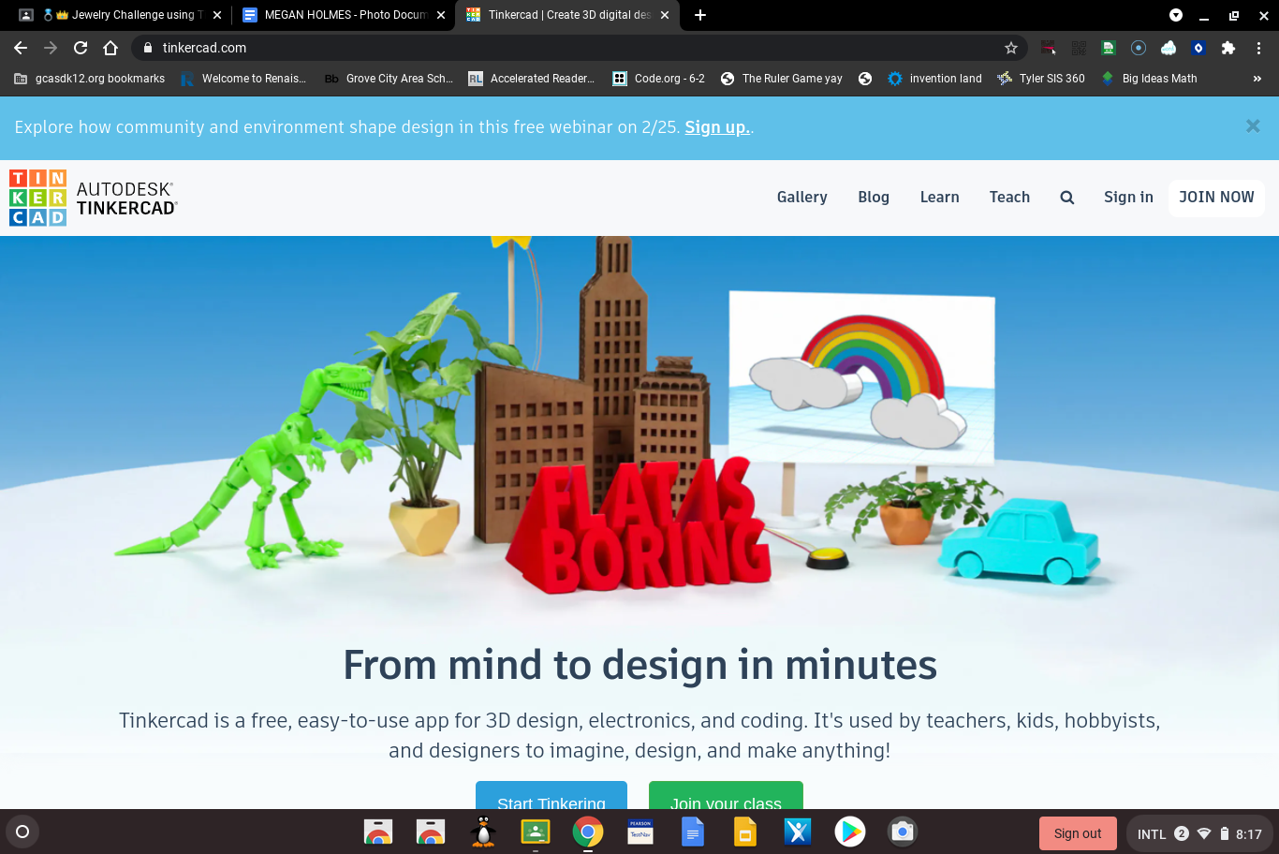The image size is (1279, 854).
Task: Click browser back arrow
Action: coord(21,48)
